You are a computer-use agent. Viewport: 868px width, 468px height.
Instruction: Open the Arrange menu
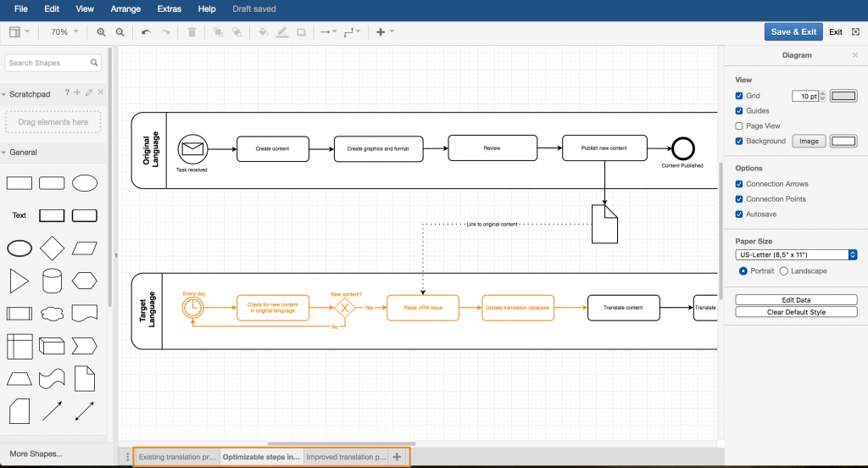[125, 8]
